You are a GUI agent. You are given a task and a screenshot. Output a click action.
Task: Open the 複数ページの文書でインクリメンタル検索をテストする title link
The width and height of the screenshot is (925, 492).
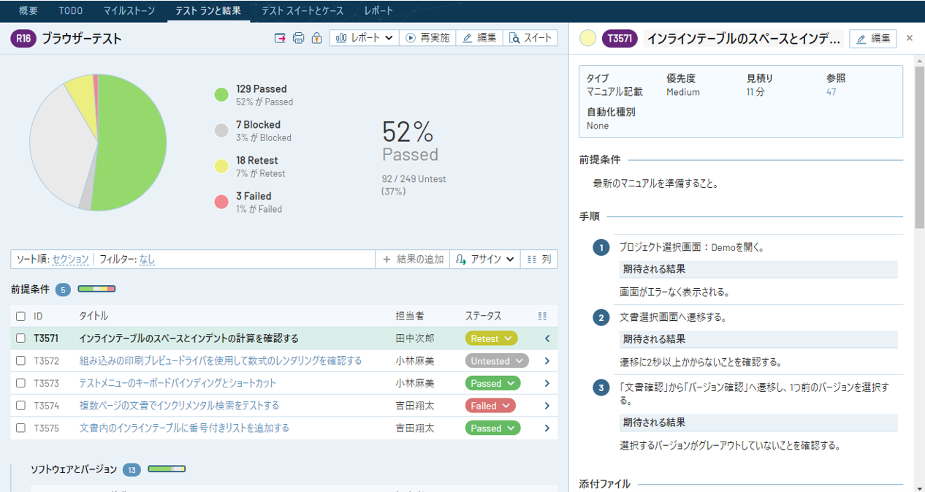pos(179,406)
